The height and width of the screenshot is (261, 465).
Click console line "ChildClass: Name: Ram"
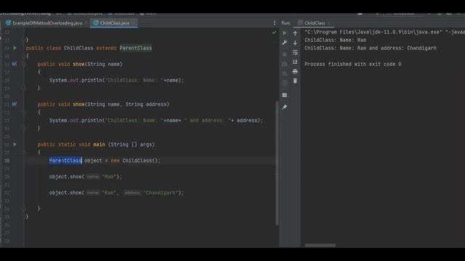(335, 40)
